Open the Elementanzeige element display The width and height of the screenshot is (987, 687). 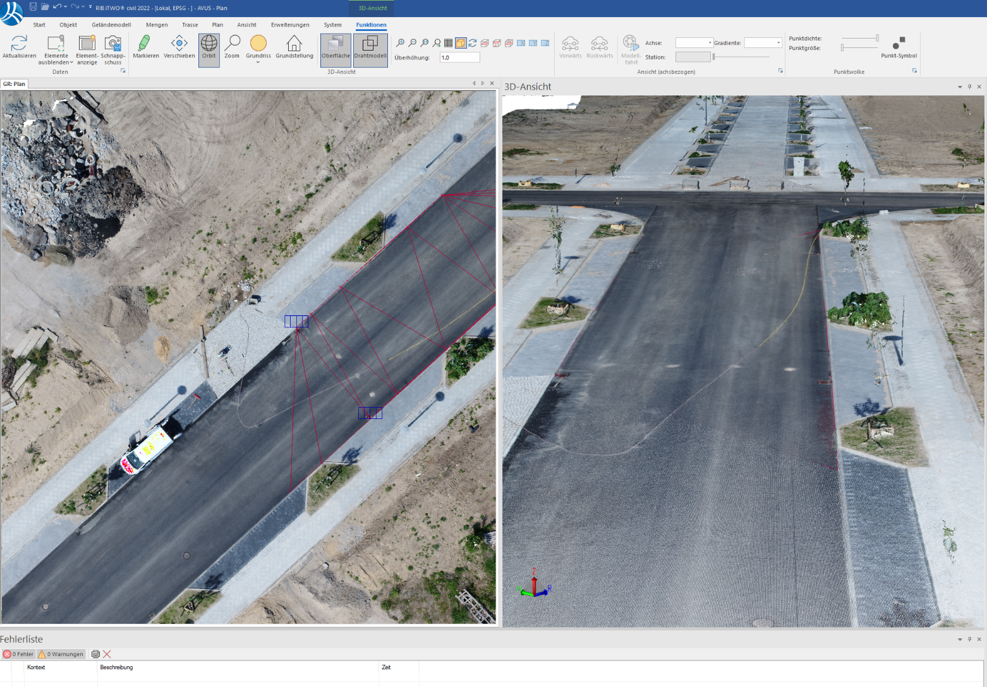[x=87, y=44]
